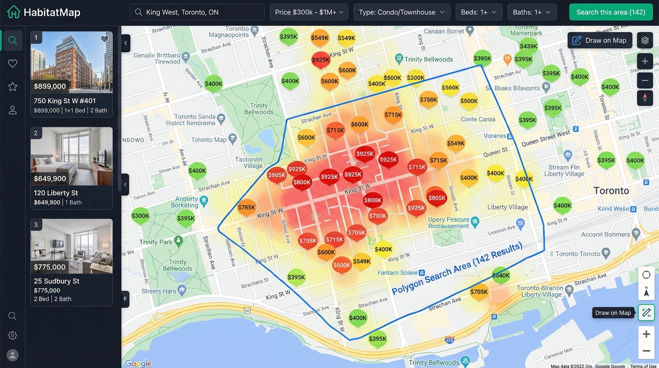Image resolution: width=659 pixels, height=368 pixels.
Task: Collapse panel arrow beside 750 King St card
Action: pyautogui.click(x=125, y=43)
